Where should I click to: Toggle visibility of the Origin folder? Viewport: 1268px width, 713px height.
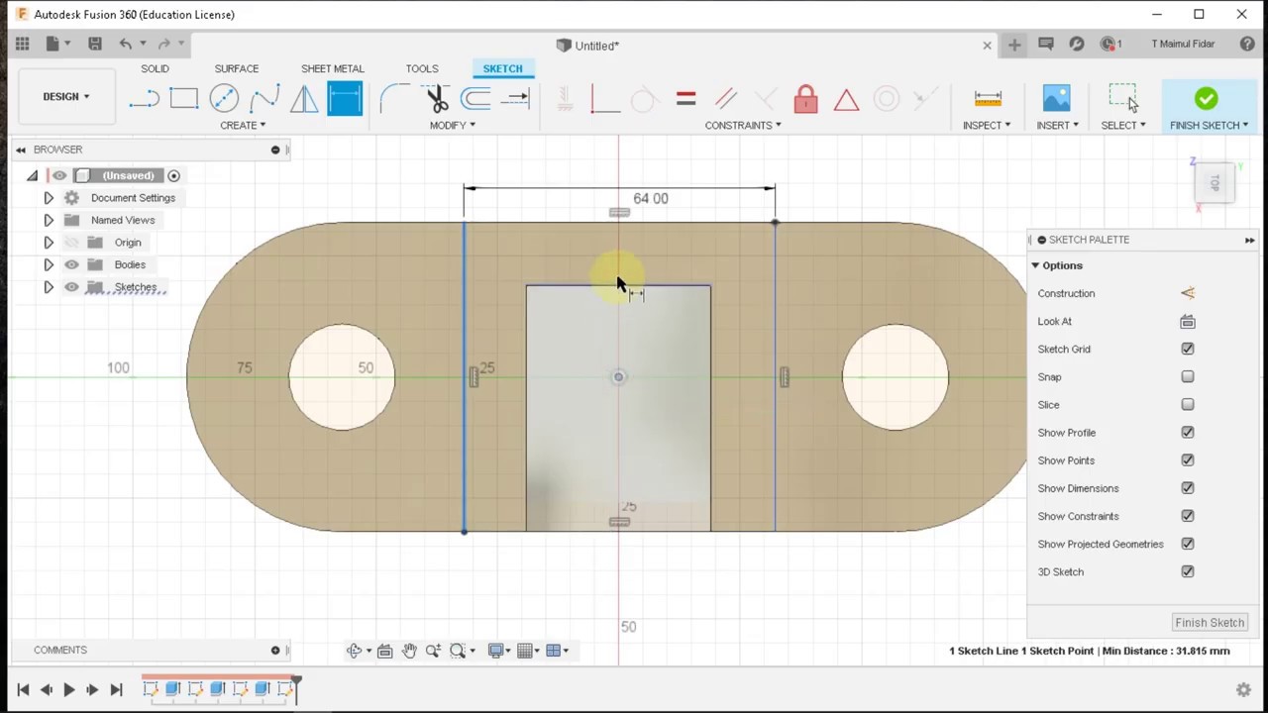point(71,243)
